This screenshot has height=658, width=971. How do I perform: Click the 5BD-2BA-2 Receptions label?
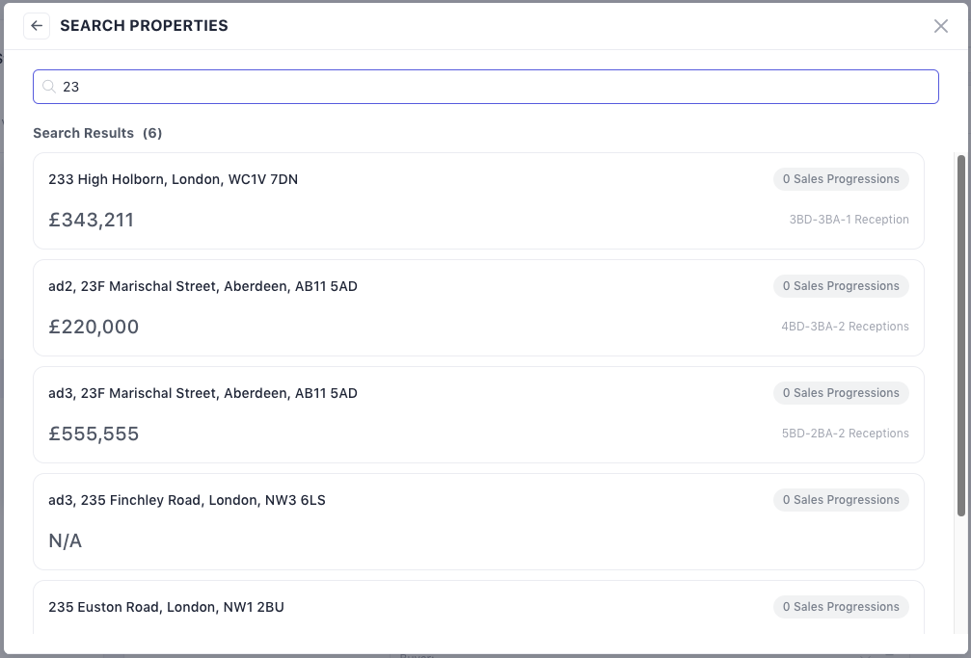coord(845,434)
